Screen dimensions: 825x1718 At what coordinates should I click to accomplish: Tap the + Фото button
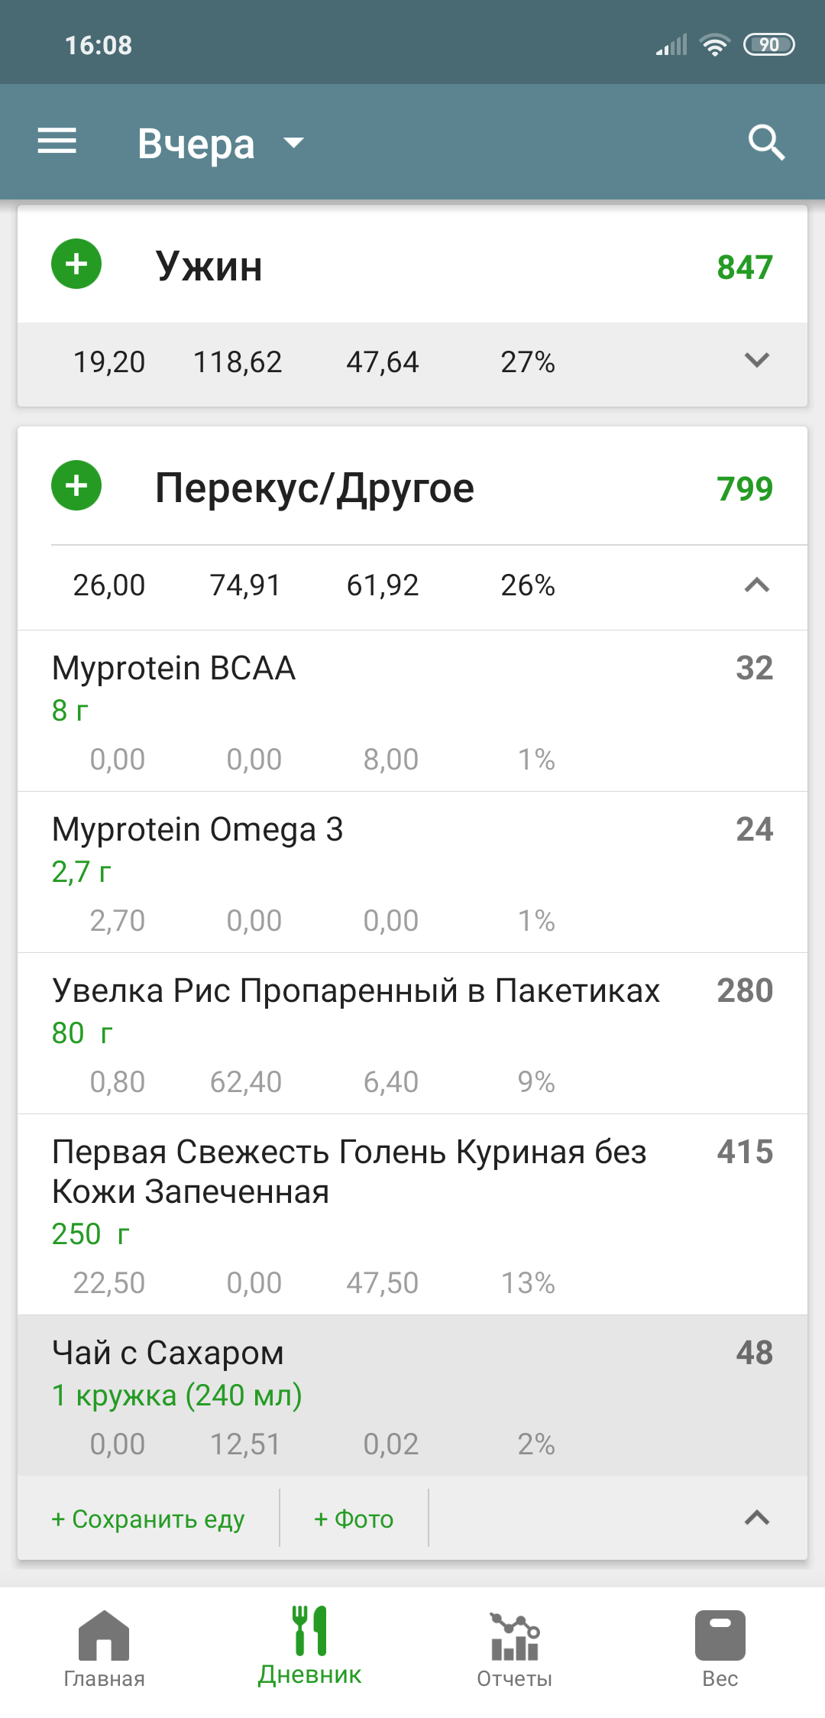354,1519
